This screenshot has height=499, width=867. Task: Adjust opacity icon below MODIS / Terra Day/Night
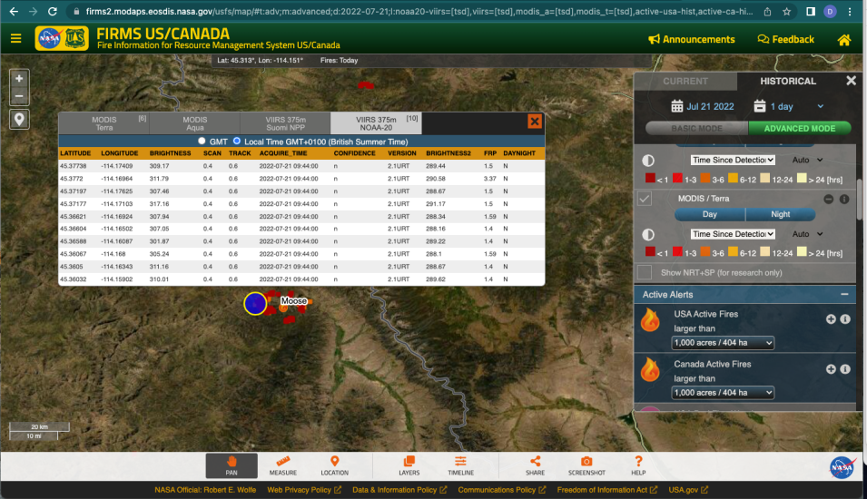point(648,234)
